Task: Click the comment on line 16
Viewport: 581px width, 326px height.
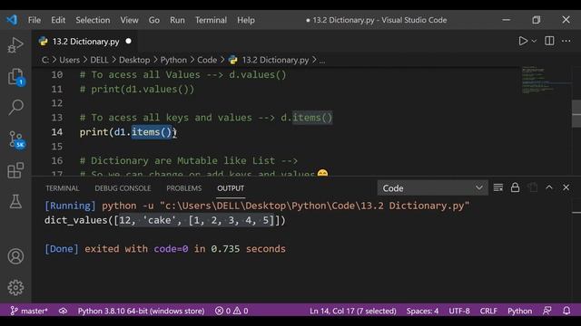Action: tap(189, 161)
